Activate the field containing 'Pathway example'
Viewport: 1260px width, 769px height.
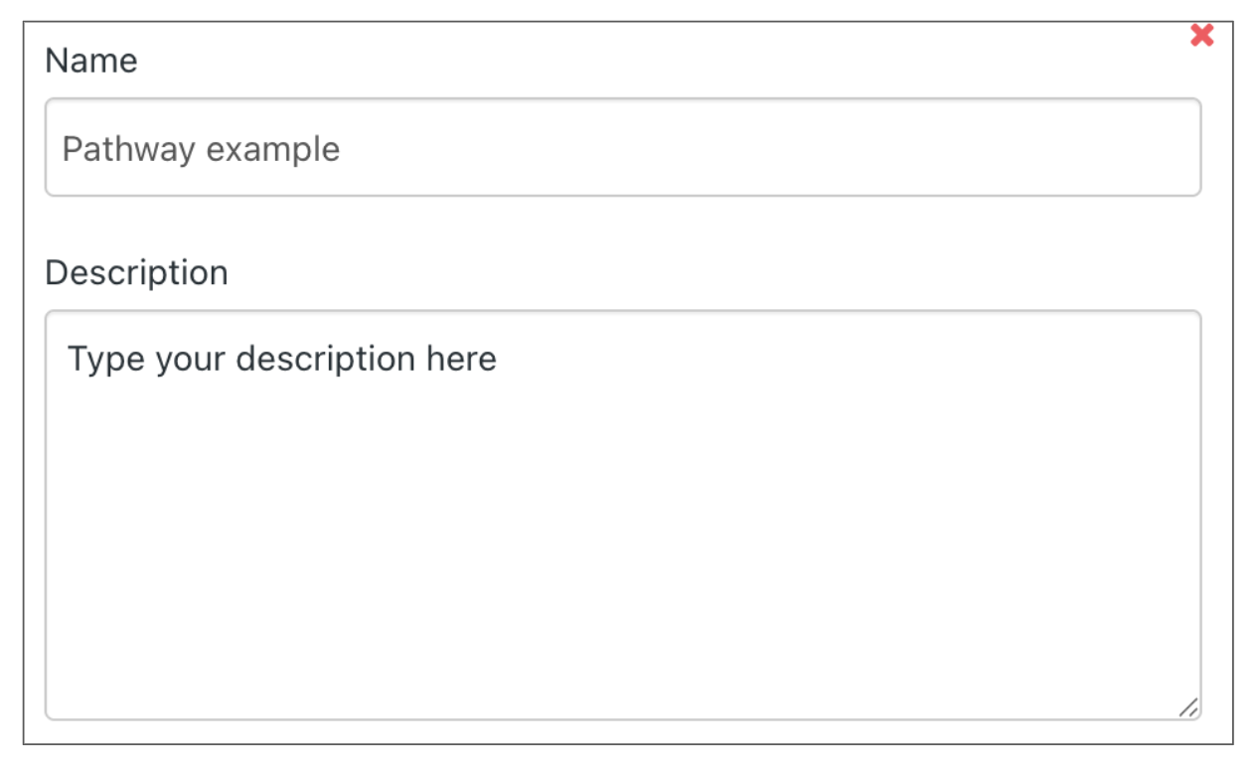tap(622, 148)
